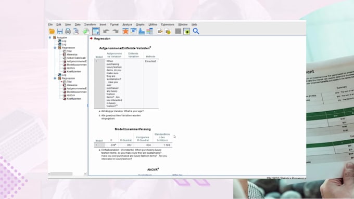
Task: Open the Utilities menu
Action: (x=153, y=24)
